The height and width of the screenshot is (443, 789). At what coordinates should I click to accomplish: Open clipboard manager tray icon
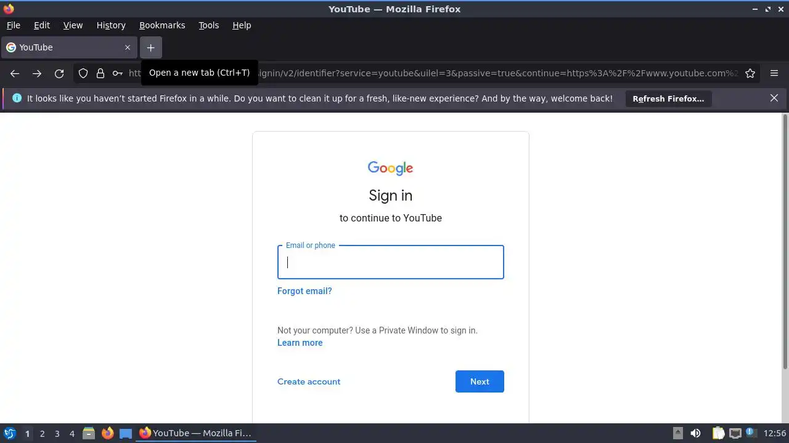click(718, 433)
